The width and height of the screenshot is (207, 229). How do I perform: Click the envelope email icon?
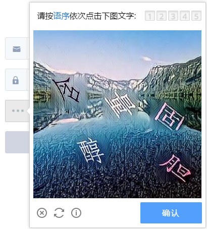[x=17, y=49]
